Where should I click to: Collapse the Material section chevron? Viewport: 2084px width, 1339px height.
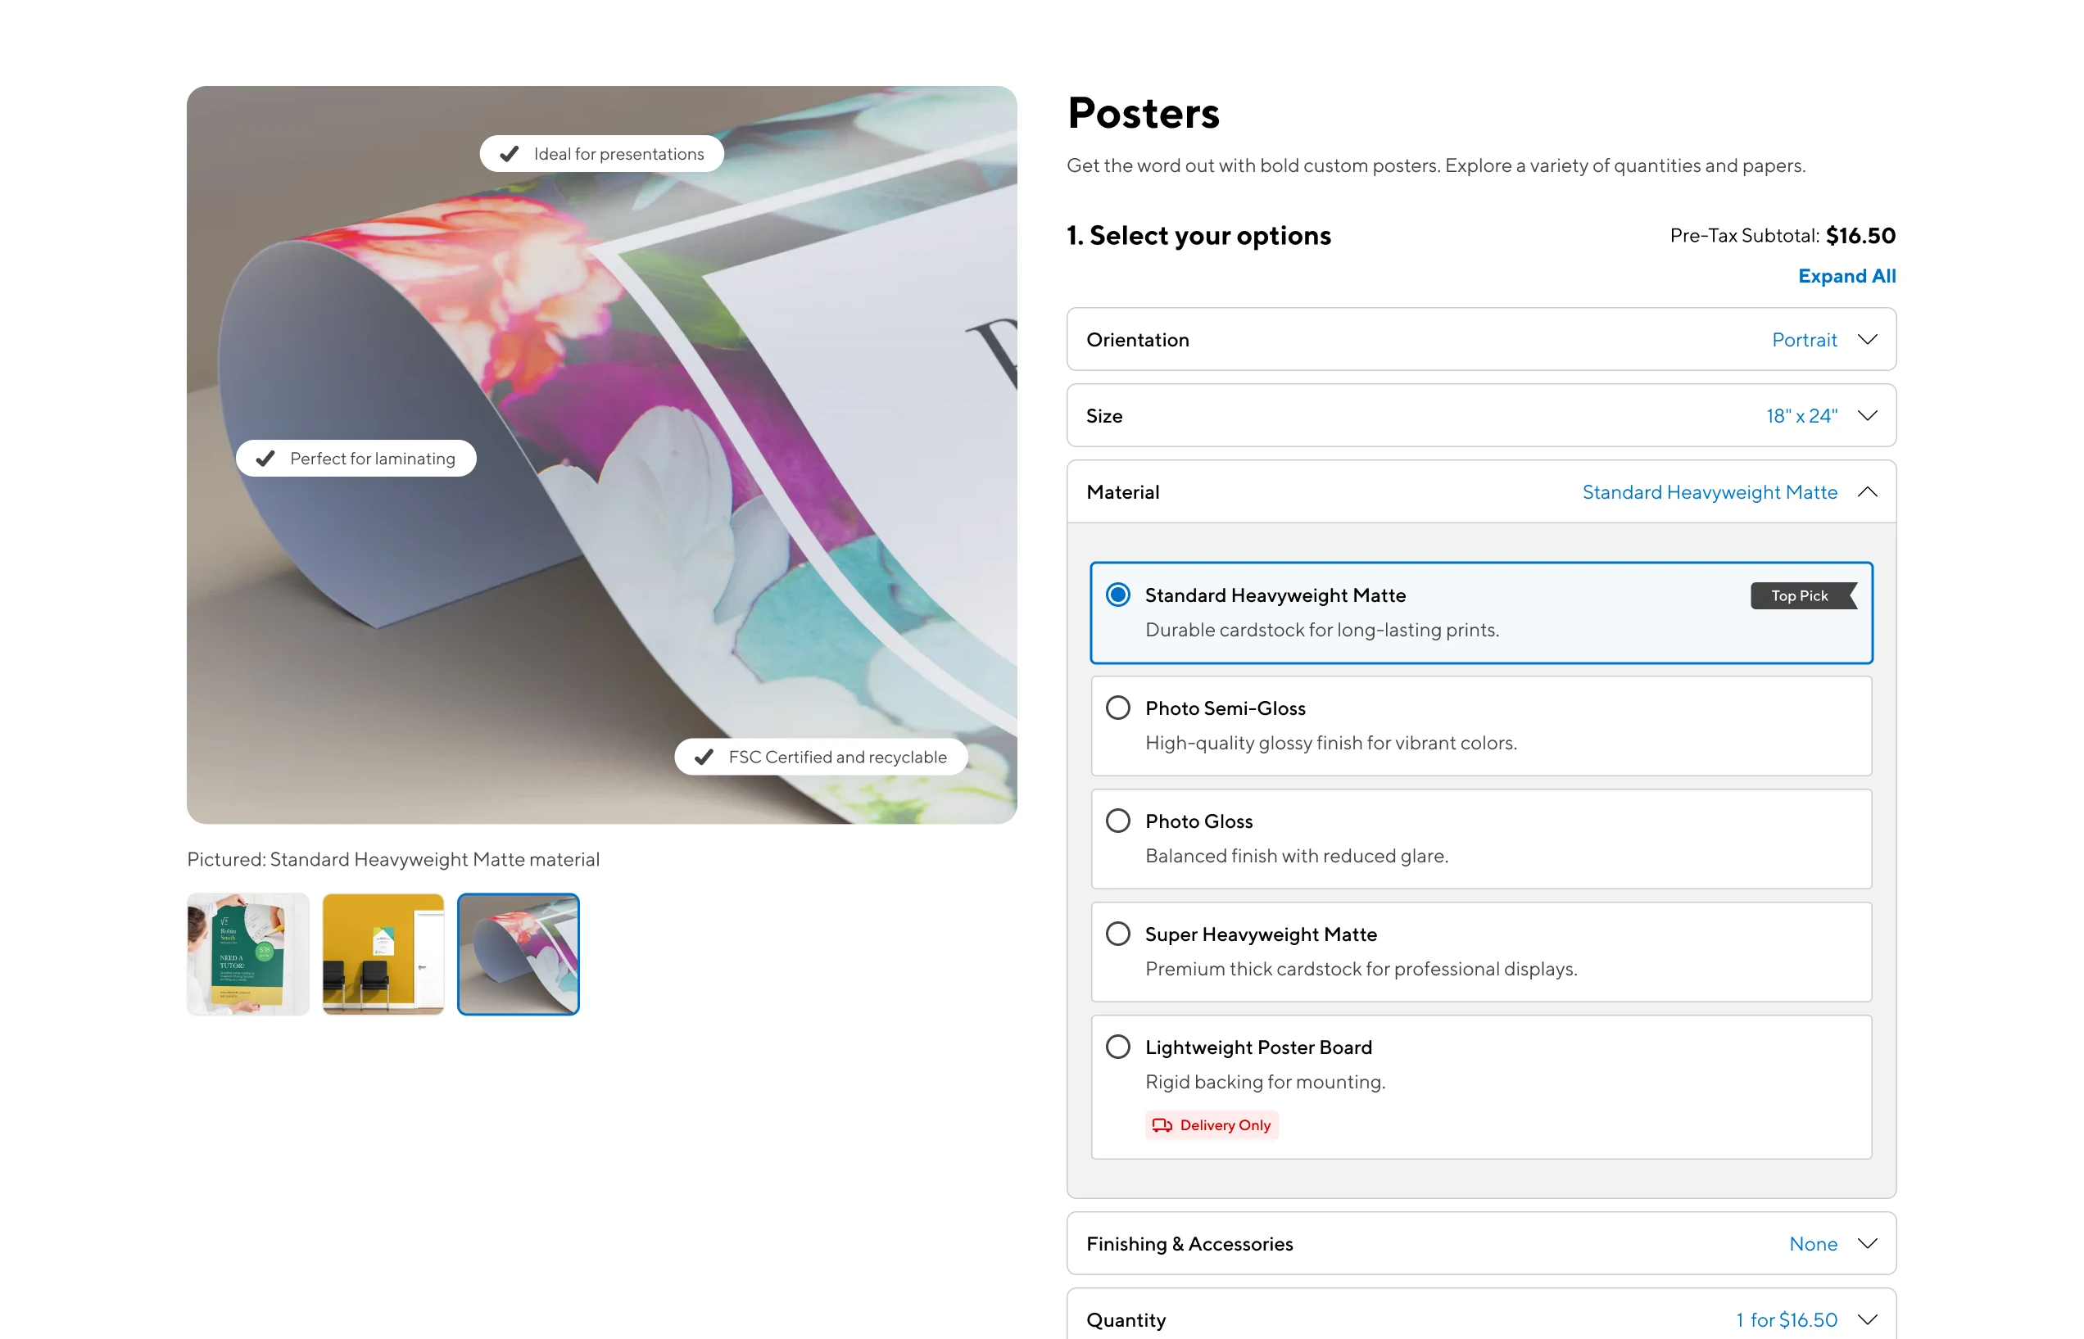(x=1867, y=492)
